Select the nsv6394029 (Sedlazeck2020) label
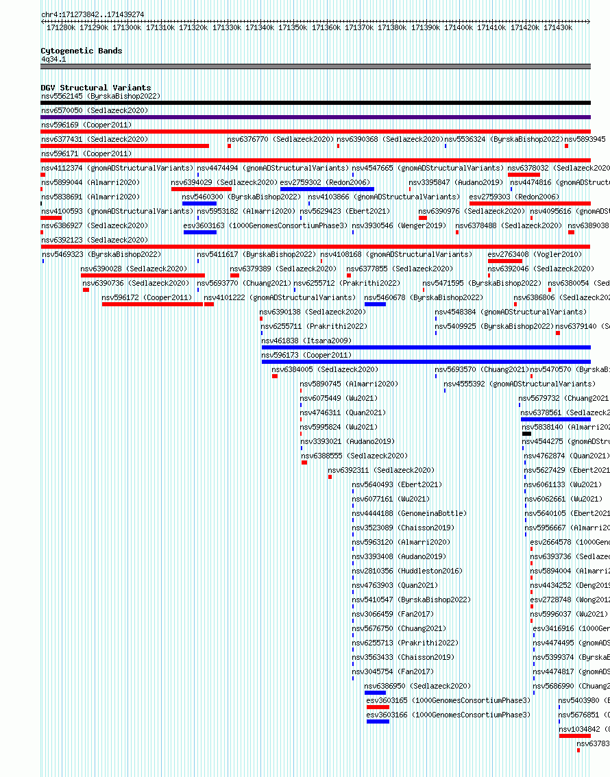610x777 pixels. click(x=224, y=182)
